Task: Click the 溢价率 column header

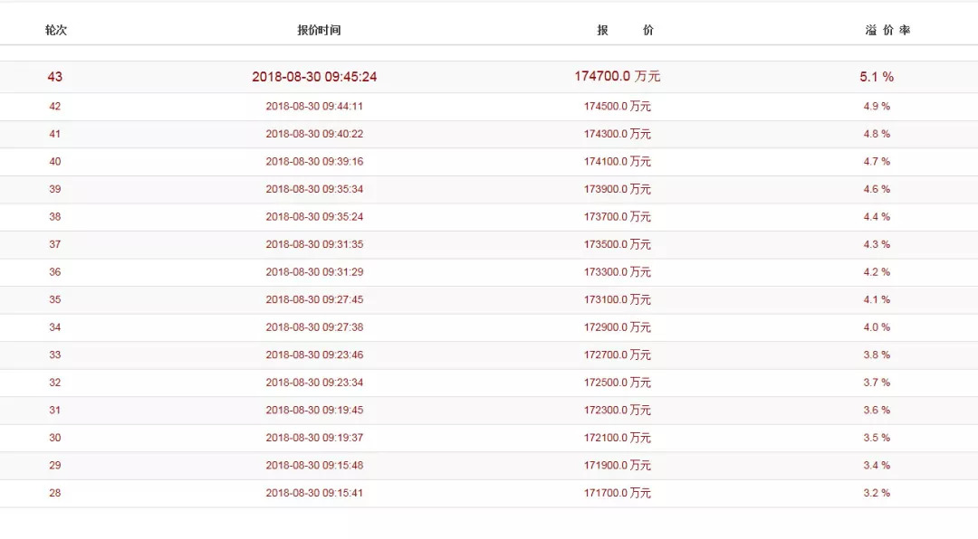Action: point(887,30)
